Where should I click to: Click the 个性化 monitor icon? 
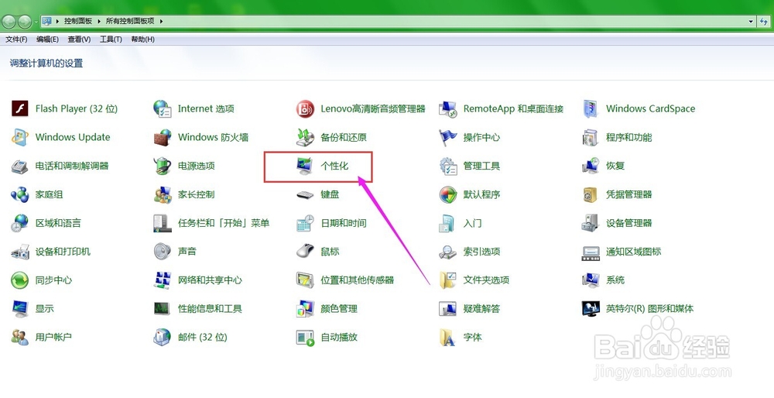click(305, 166)
